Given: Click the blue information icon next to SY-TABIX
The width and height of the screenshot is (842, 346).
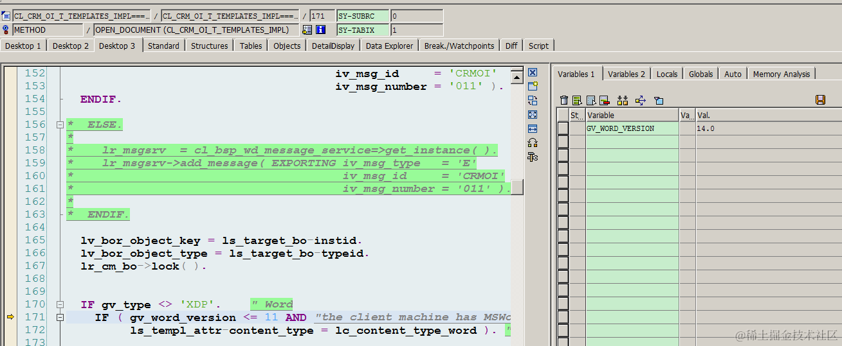Looking at the screenshot, I should click(320, 30).
